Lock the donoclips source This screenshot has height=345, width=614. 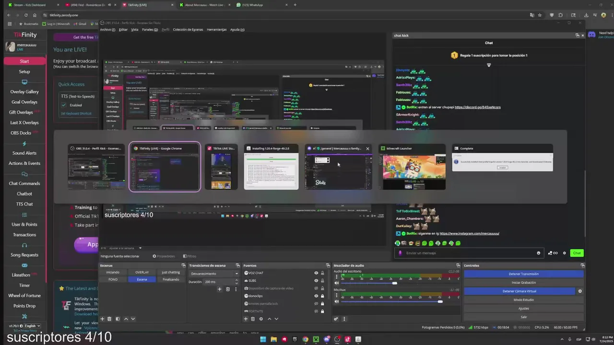[322, 296]
